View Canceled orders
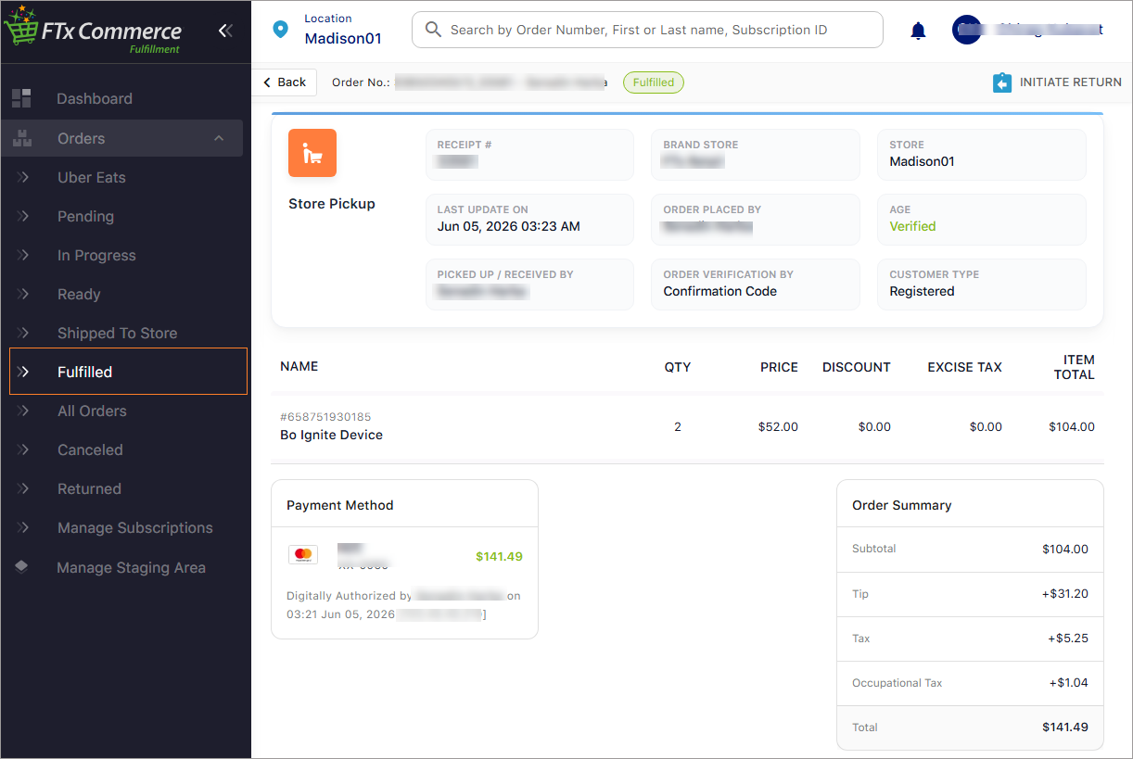The height and width of the screenshot is (759, 1133). click(x=90, y=449)
